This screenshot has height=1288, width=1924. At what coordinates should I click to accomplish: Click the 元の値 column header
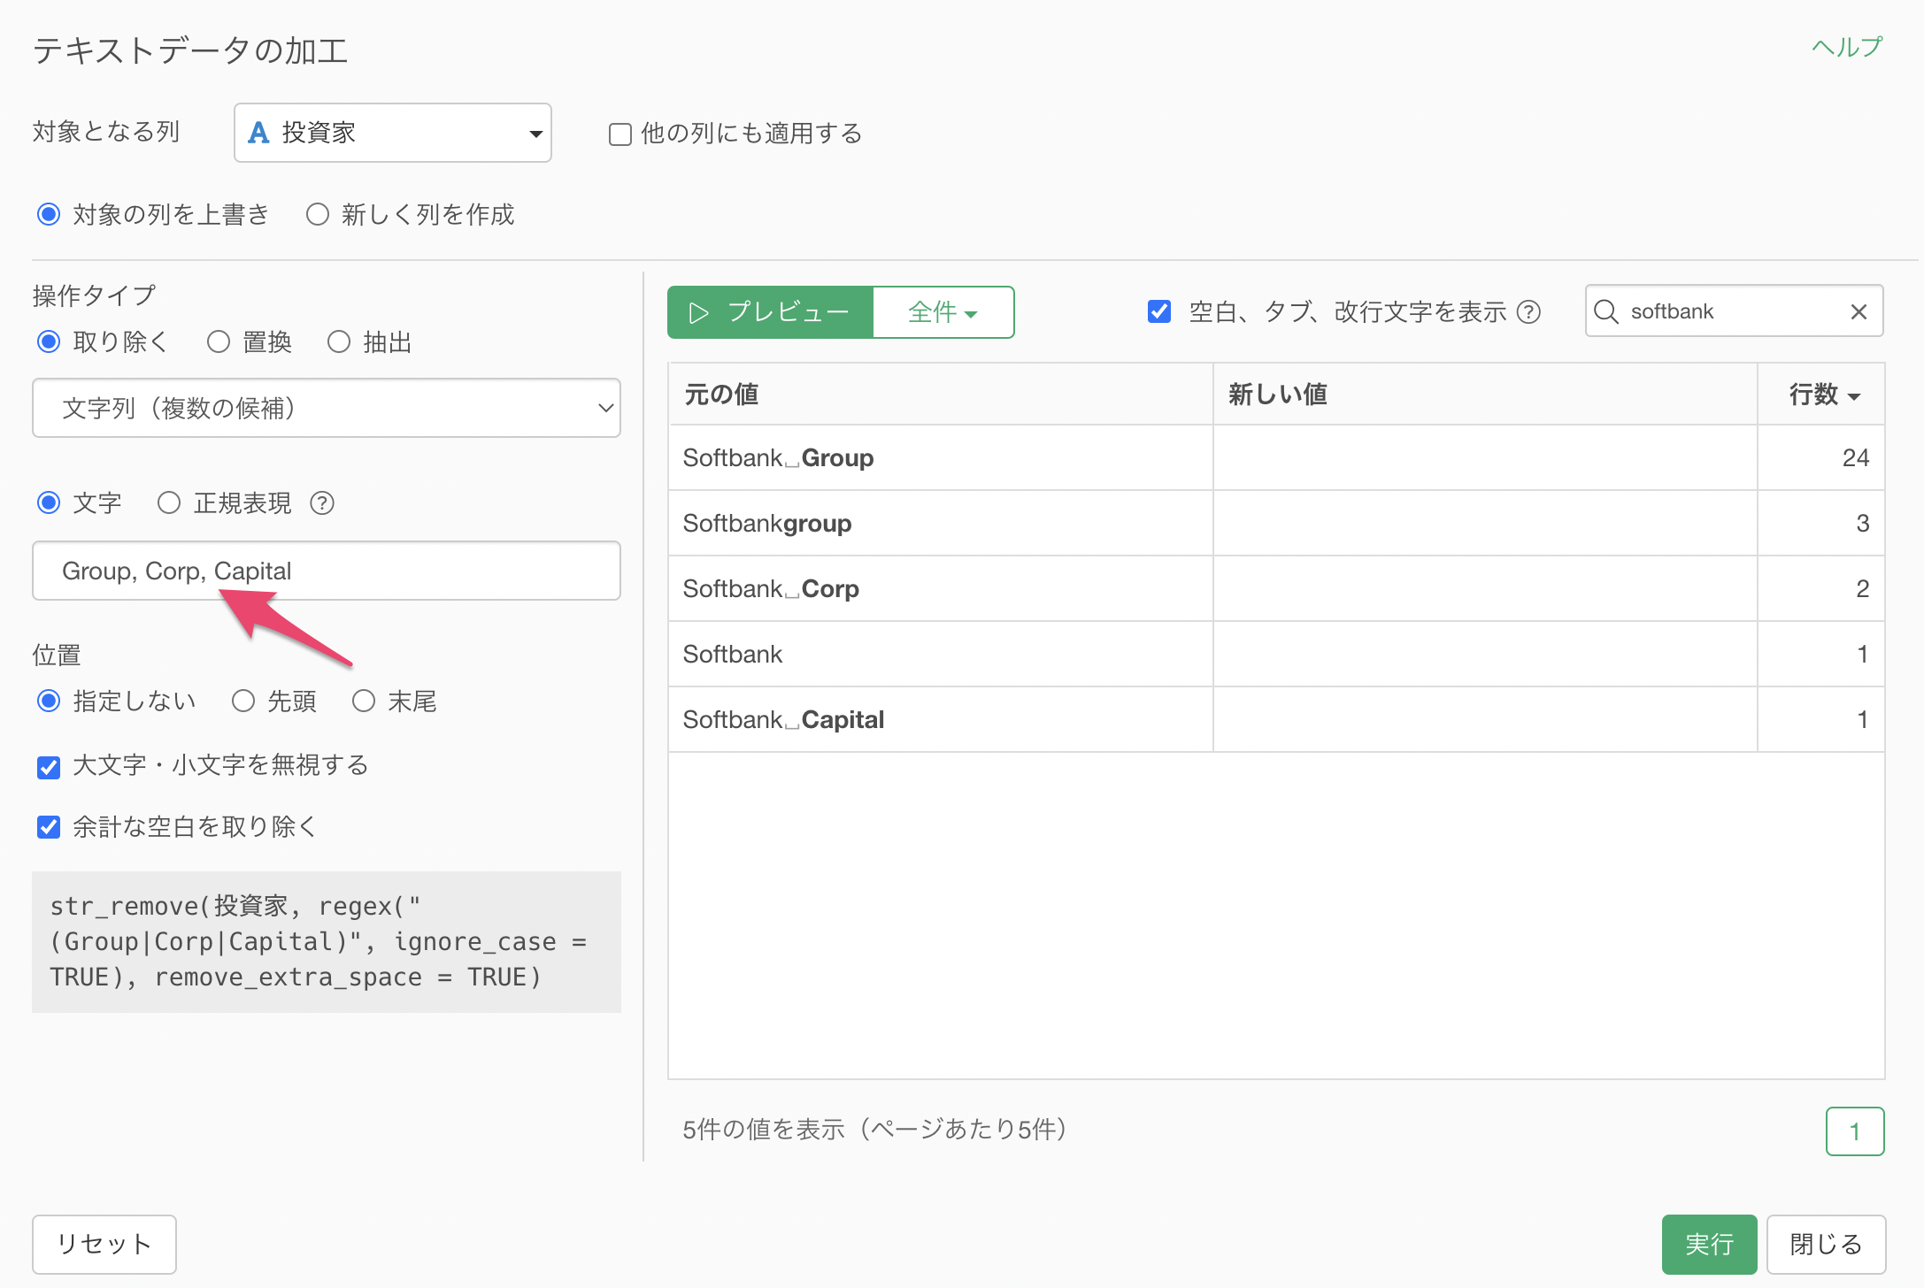point(941,395)
